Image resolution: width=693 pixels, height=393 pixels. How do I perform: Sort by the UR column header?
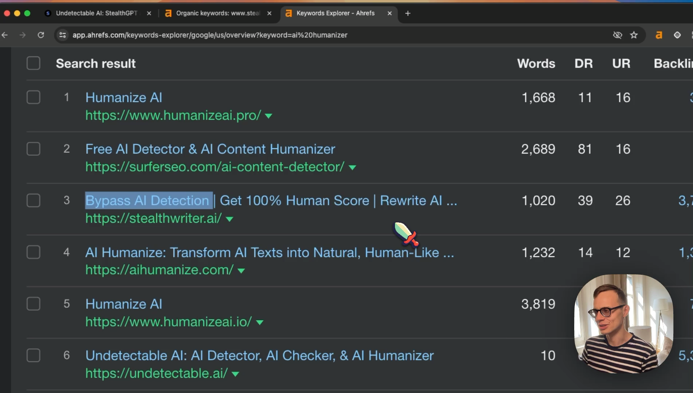621,63
